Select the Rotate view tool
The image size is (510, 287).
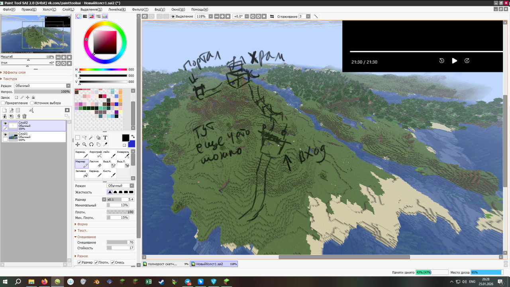91,144
